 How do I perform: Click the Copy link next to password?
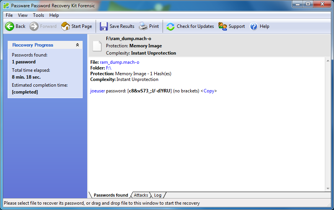tap(209, 91)
